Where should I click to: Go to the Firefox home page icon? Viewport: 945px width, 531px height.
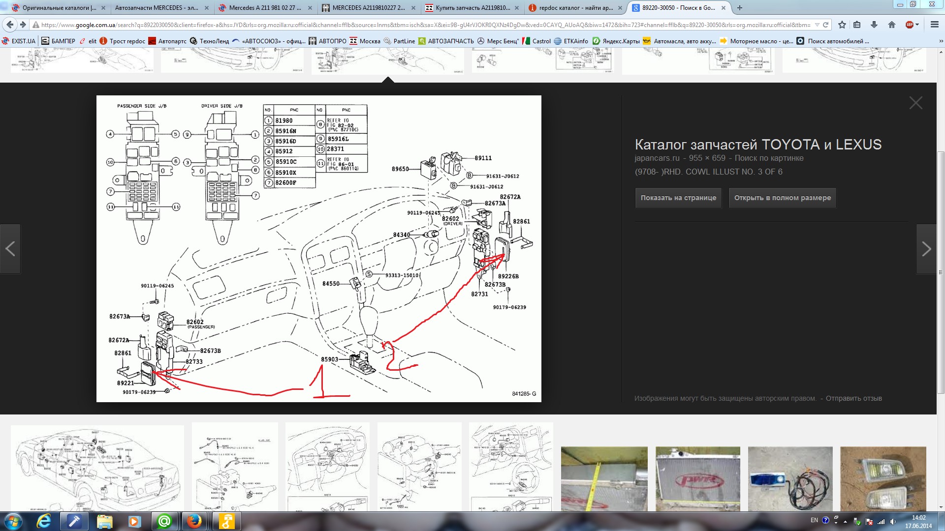[891, 25]
